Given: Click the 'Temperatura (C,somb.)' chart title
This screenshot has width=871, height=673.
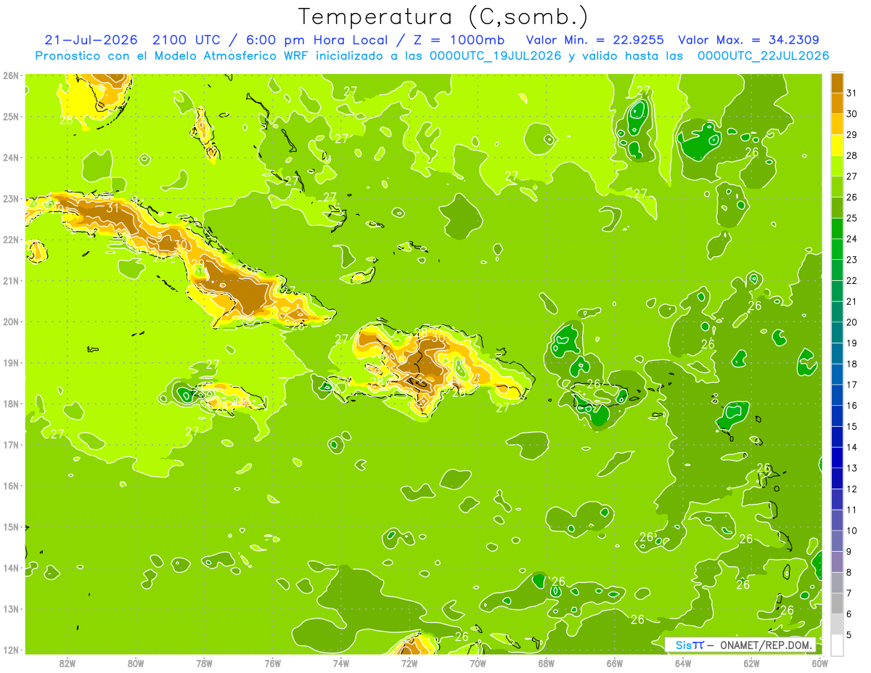Looking at the screenshot, I should 443,16.
